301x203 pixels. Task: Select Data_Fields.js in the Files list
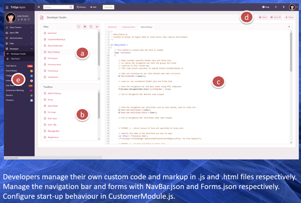pyautogui.click(x=54, y=52)
